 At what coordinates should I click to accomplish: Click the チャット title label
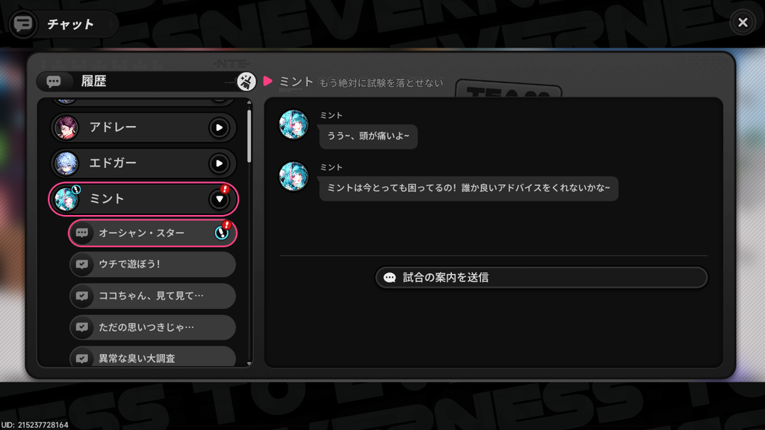70,25
